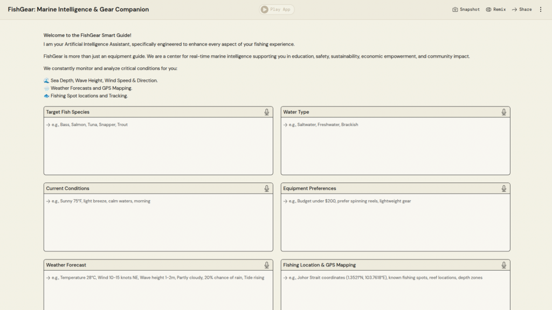Activate voice input for Water Type
552x310 pixels.
click(504, 112)
